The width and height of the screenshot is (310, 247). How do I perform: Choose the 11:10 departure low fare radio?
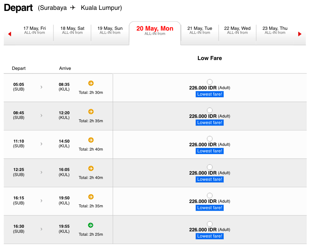coord(210,139)
